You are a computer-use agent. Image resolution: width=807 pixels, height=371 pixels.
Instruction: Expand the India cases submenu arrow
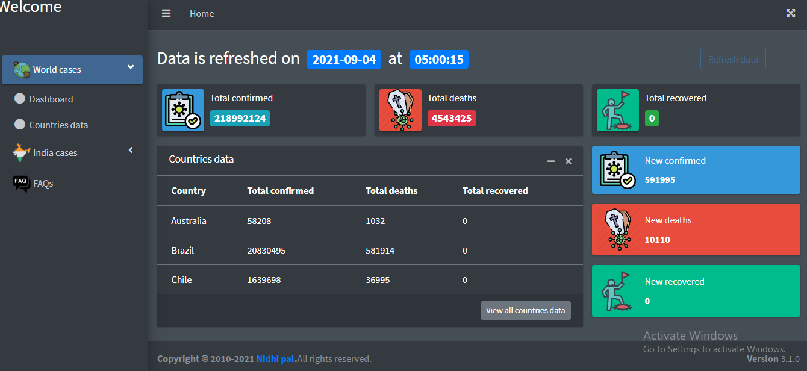[x=131, y=151]
